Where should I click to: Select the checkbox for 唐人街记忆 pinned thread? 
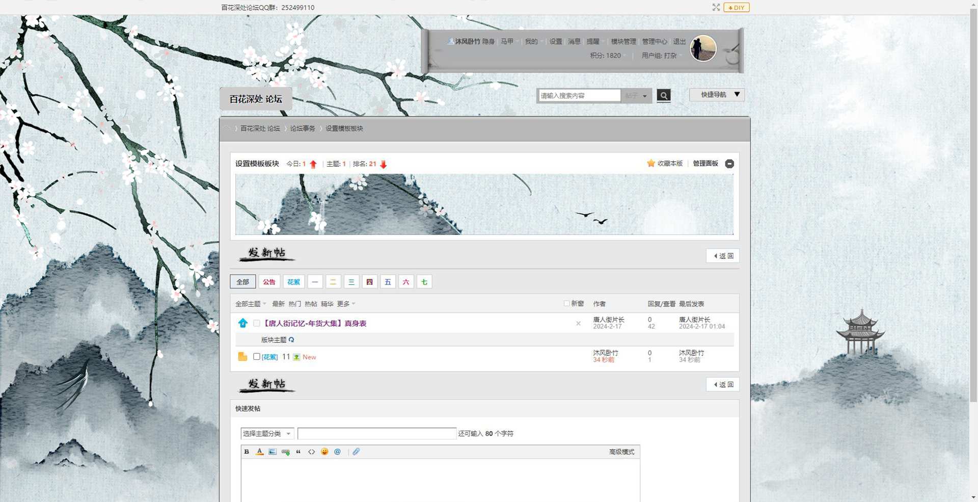257,323
